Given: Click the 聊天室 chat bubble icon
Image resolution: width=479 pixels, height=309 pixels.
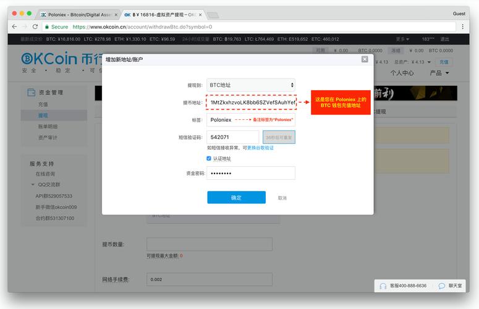Looking at the screenshot, I should point(441,286).
